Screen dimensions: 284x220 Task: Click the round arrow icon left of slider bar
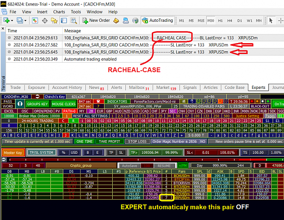click(4, 159)
